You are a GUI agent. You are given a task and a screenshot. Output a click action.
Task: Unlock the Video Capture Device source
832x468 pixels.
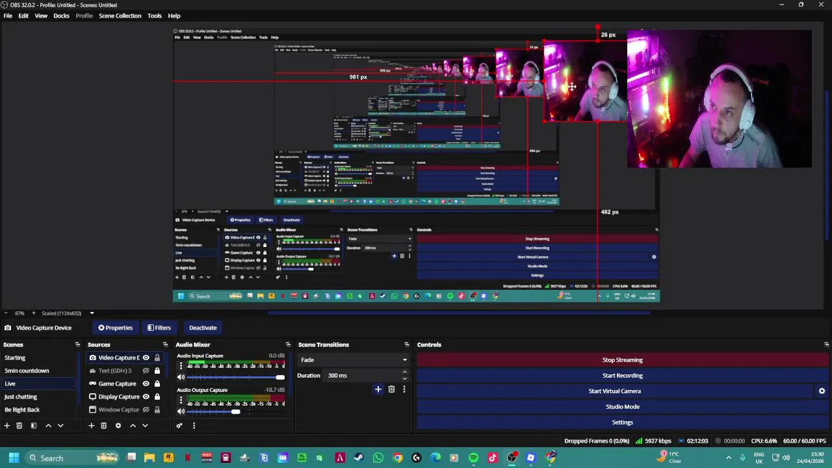tap(157, 357)
